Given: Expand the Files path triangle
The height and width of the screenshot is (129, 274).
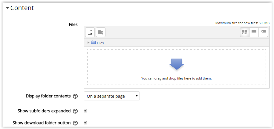Looking at the screenshot, I should tap(88, 43).
